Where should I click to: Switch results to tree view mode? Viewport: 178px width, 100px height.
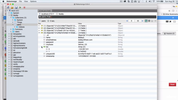point(146,21)
